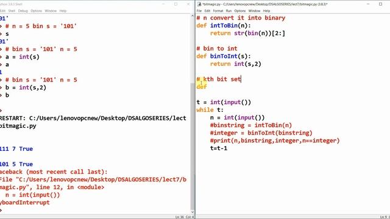The width and height of the screenshot is (390, 219).
Task: Open the Help menu in bitmagic.py editor
Action: 266,11
